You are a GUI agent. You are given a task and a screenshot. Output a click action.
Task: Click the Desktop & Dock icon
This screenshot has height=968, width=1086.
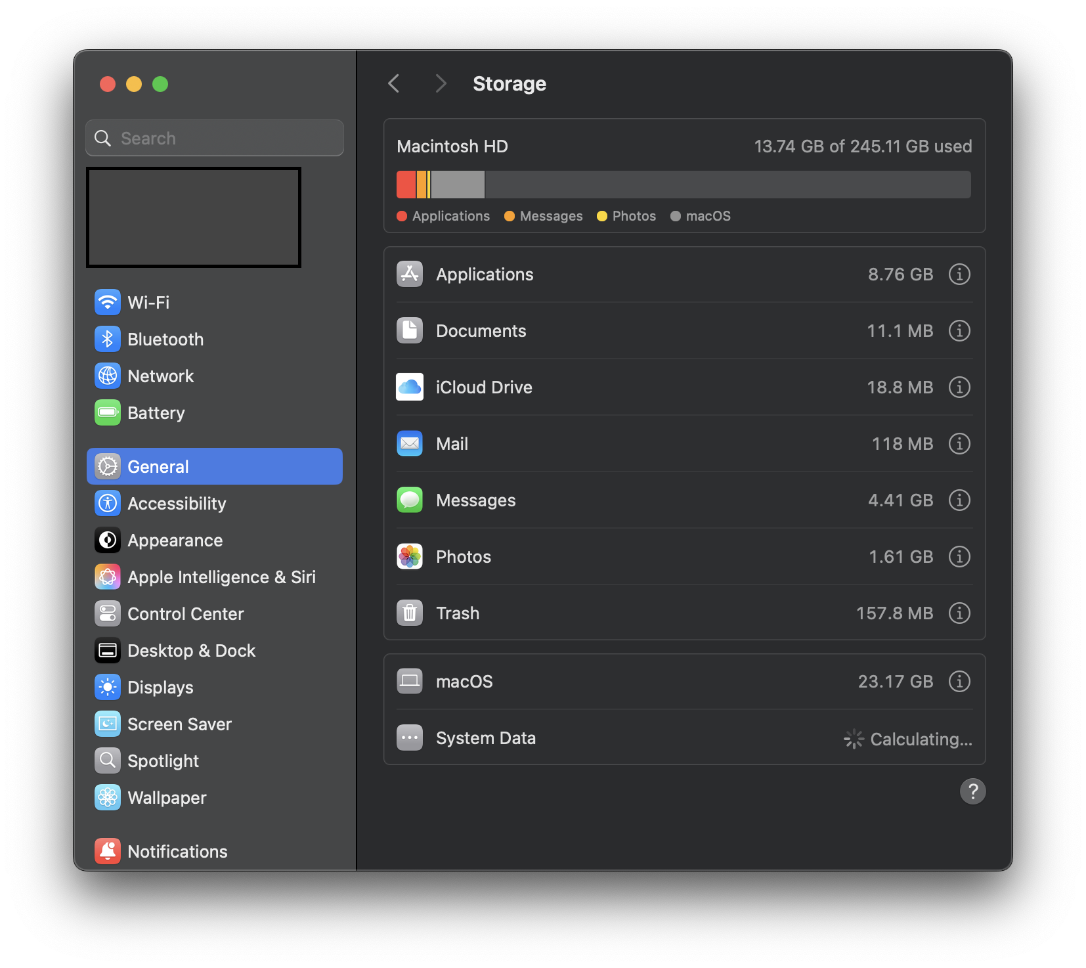pyautogui.click(x=108, y=650)
